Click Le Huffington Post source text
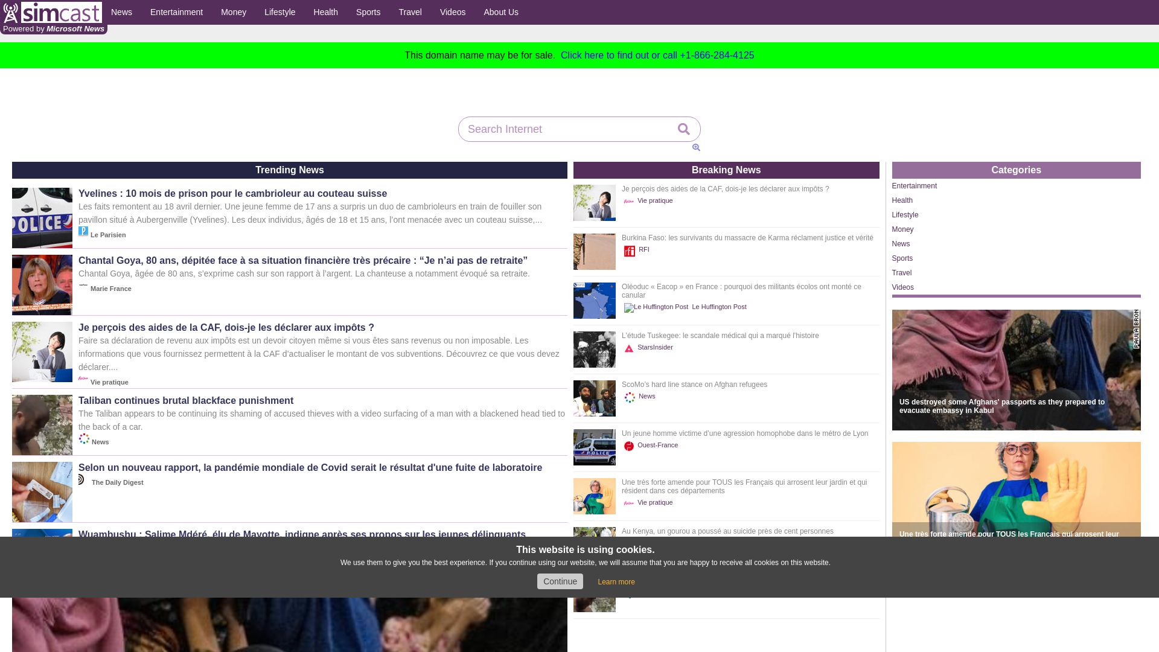The image size is (1159, 652). point(719,307)
